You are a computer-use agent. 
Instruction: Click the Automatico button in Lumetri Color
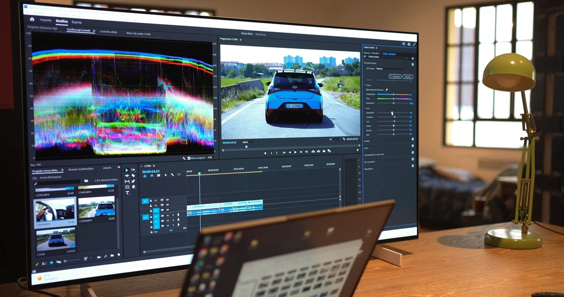tap(395, 76)
